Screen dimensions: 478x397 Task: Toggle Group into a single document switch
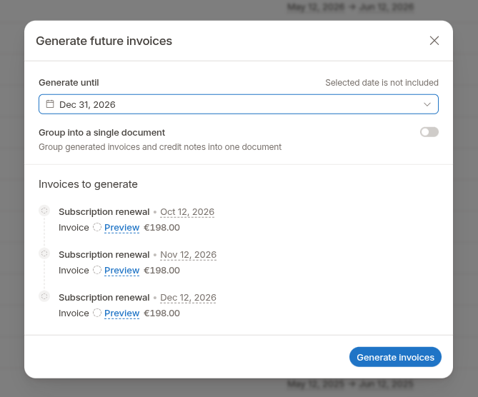[429, 132]
